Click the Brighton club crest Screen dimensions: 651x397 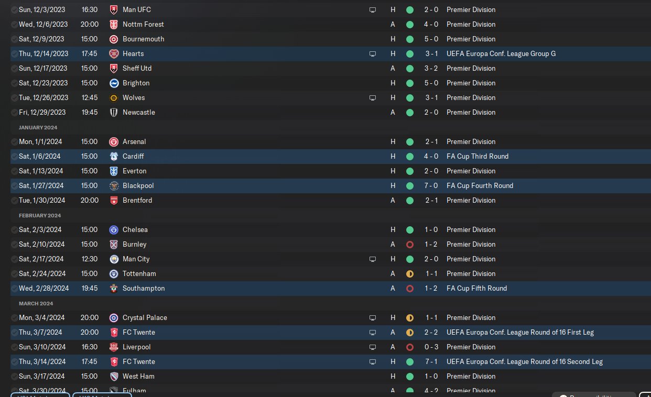(114, 83)
